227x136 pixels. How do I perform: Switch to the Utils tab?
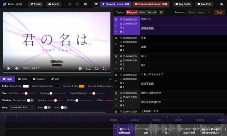click(x=22, y=79)
